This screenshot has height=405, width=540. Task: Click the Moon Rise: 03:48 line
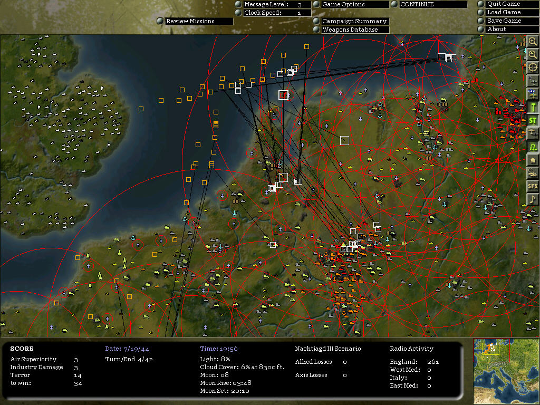[x=226, y=383]
